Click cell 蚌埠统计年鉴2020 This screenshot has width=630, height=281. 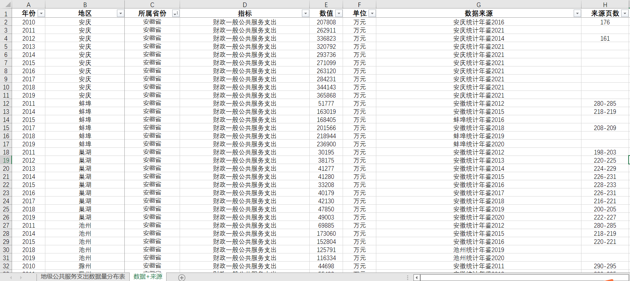[479, 144]
